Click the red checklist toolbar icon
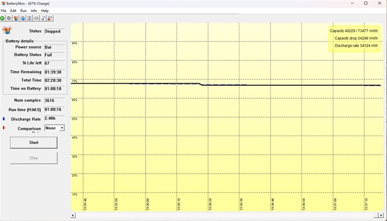Screen dimensions: 387x221 click(30, 18)
